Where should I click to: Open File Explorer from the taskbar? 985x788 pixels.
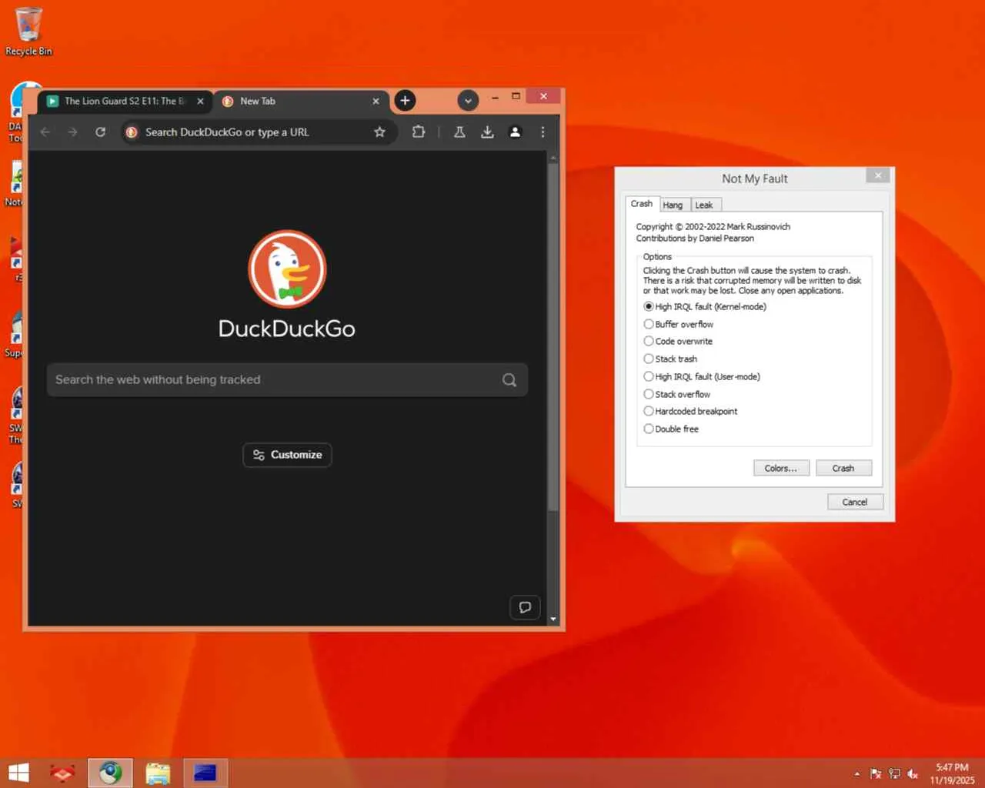[158, 773]
